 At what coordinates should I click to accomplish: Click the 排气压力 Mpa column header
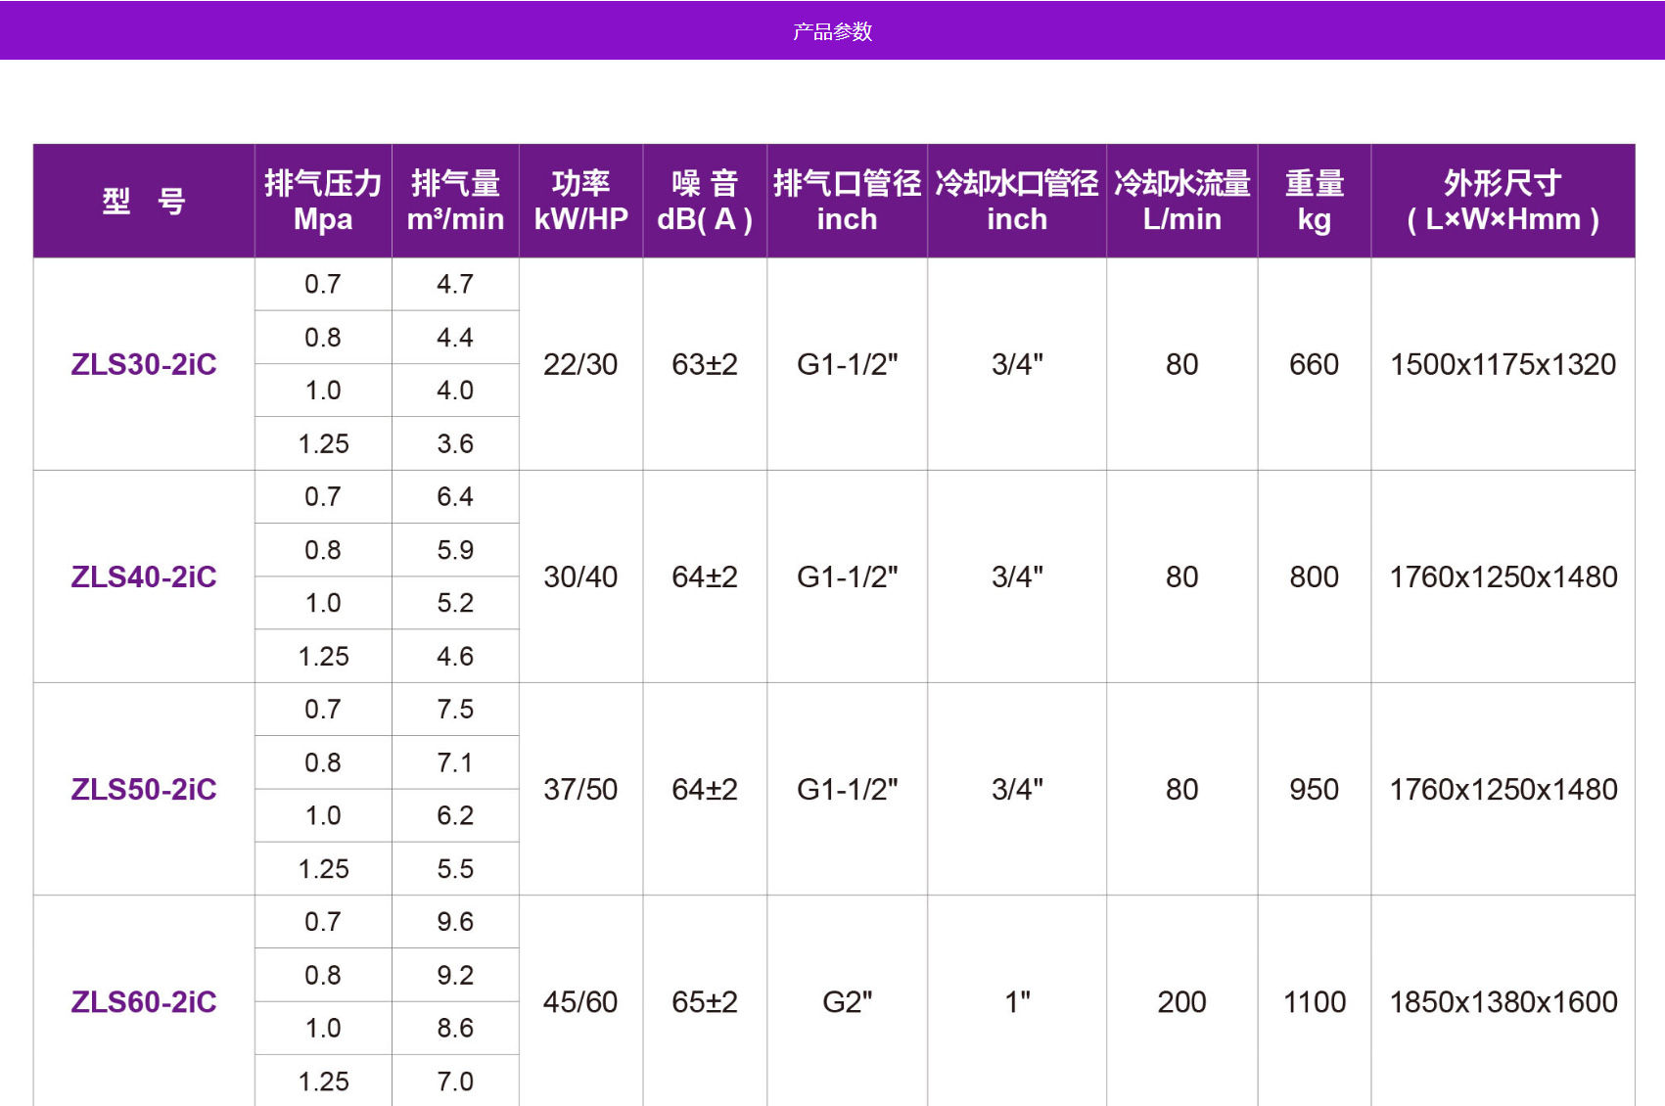tap(323, 202)
